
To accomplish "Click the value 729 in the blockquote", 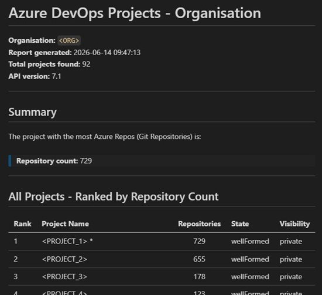I will (x=86, y=161).
